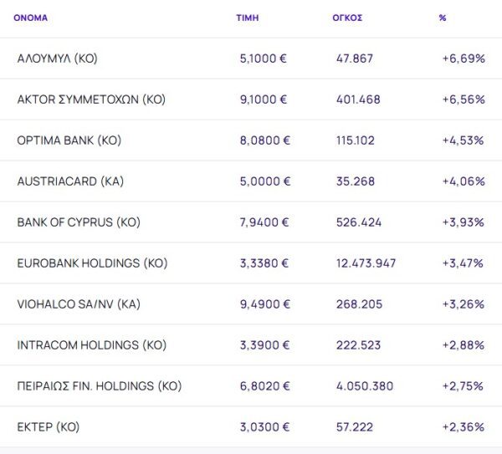Select ΑΚΤΟR ΣΥΜΜΕΤΟΧΩΝ (ΚΟ) stock name
Viewport: 502px width, 454px height.
click(x=91, y=99)
